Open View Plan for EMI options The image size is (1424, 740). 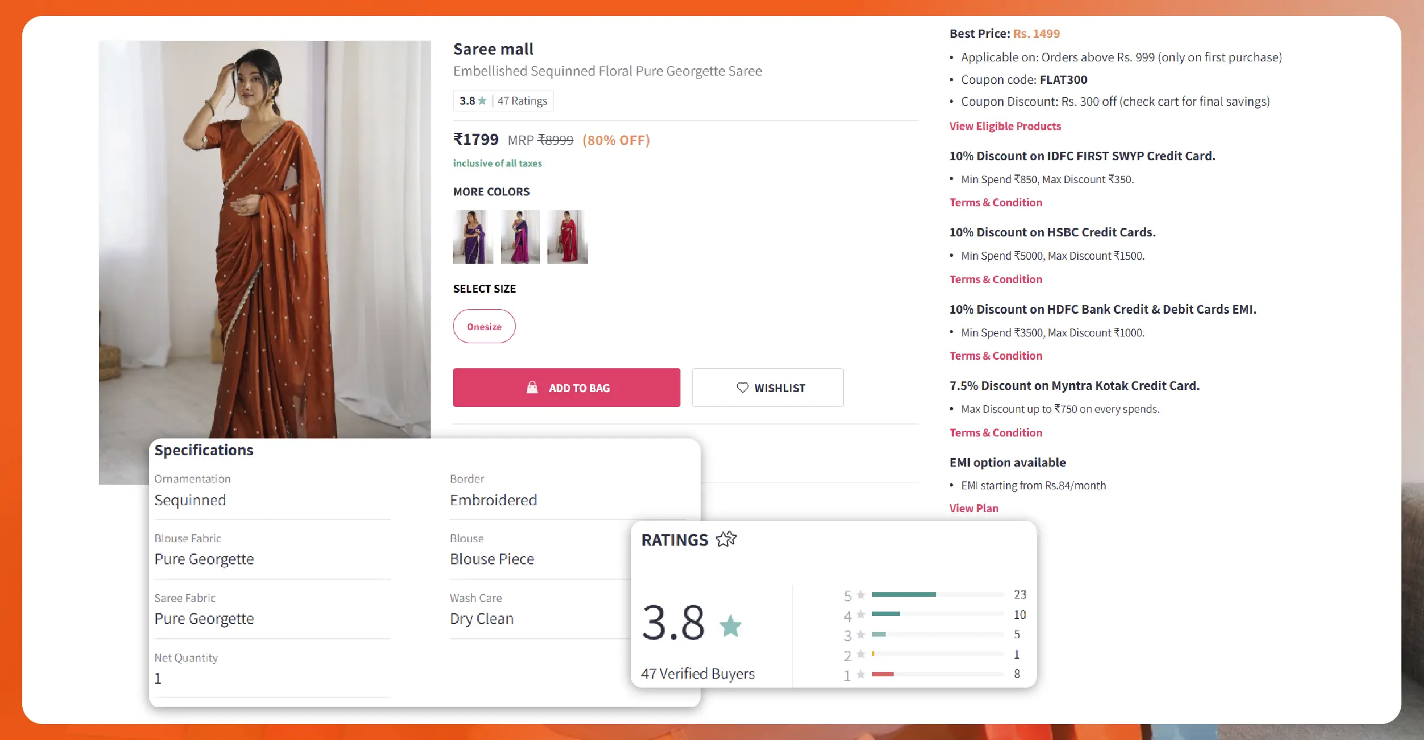coord(973,508)
